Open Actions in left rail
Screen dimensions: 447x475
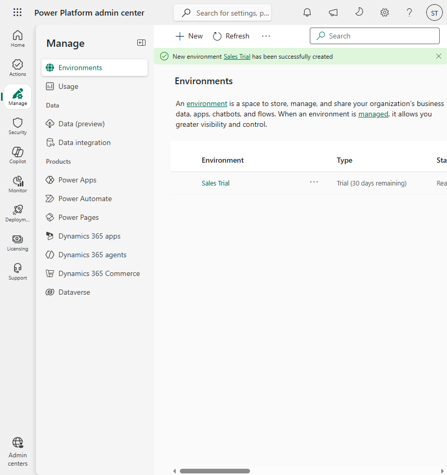pos(18,68)
